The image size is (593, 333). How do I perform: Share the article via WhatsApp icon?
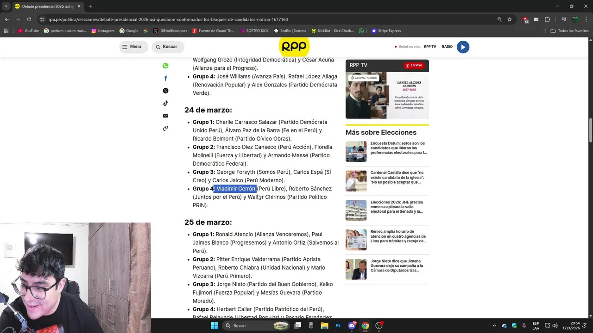point(165,66)
